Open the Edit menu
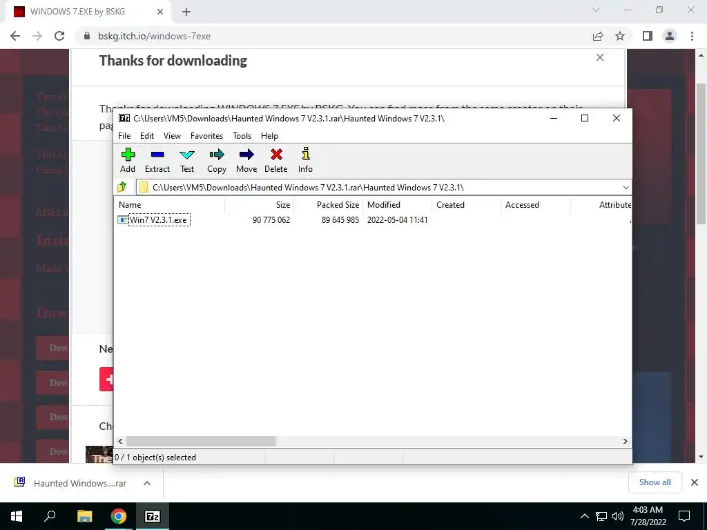Viewport: 707px width, 530px height. [147, 136]
